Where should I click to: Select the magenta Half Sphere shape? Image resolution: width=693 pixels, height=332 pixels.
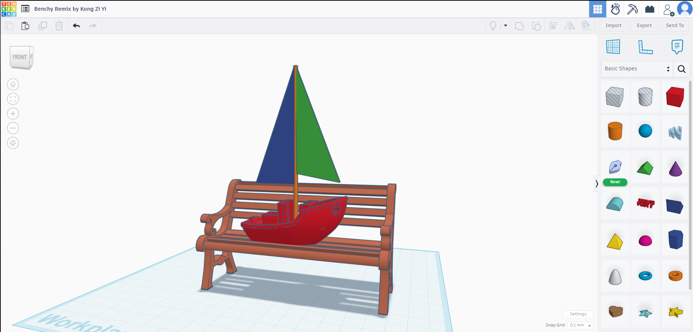point(645,241)
